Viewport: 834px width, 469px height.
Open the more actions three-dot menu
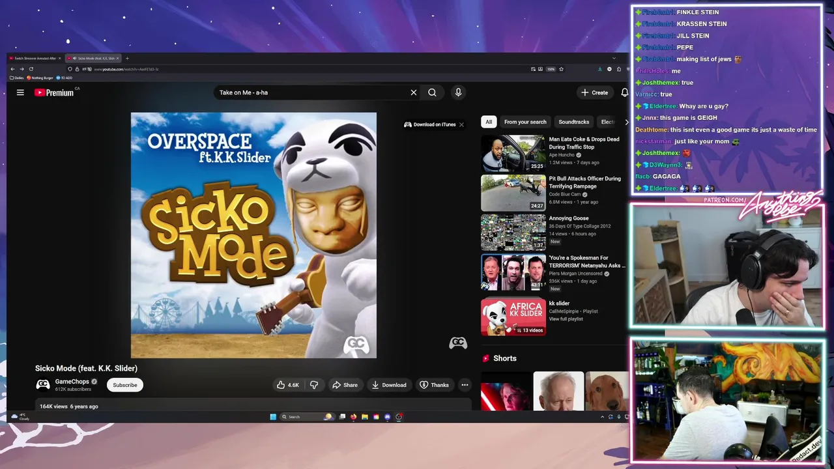pyautogui.click(x=465, y=385)
